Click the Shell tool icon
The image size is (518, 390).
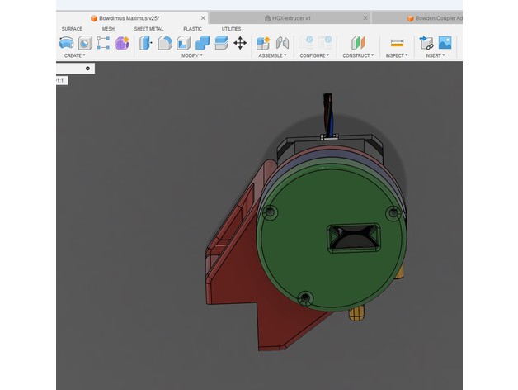184,42
